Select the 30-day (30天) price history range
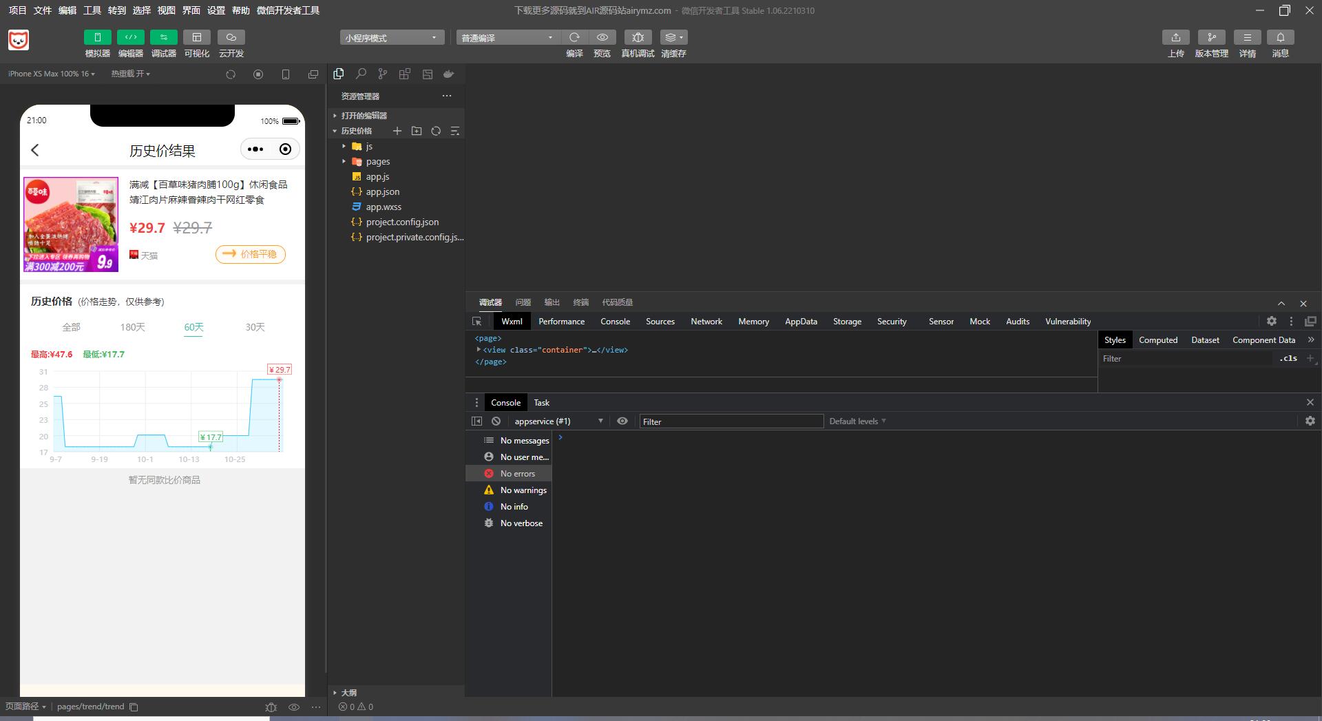1322x721 pixels. 255,327
